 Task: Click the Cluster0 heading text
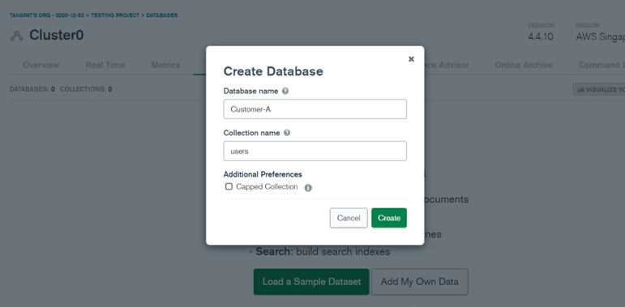[57, 36]
